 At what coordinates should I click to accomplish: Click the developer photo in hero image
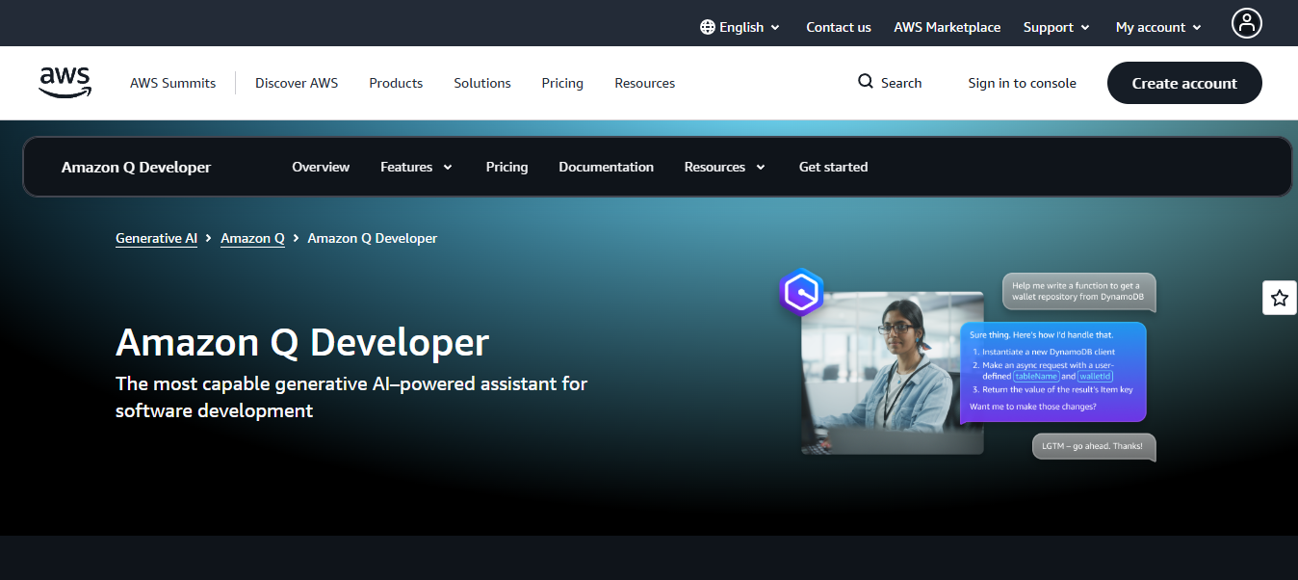[x=892, y=372]
